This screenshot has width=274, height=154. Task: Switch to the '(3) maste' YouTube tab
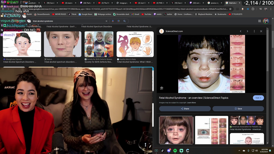point(69,3)
